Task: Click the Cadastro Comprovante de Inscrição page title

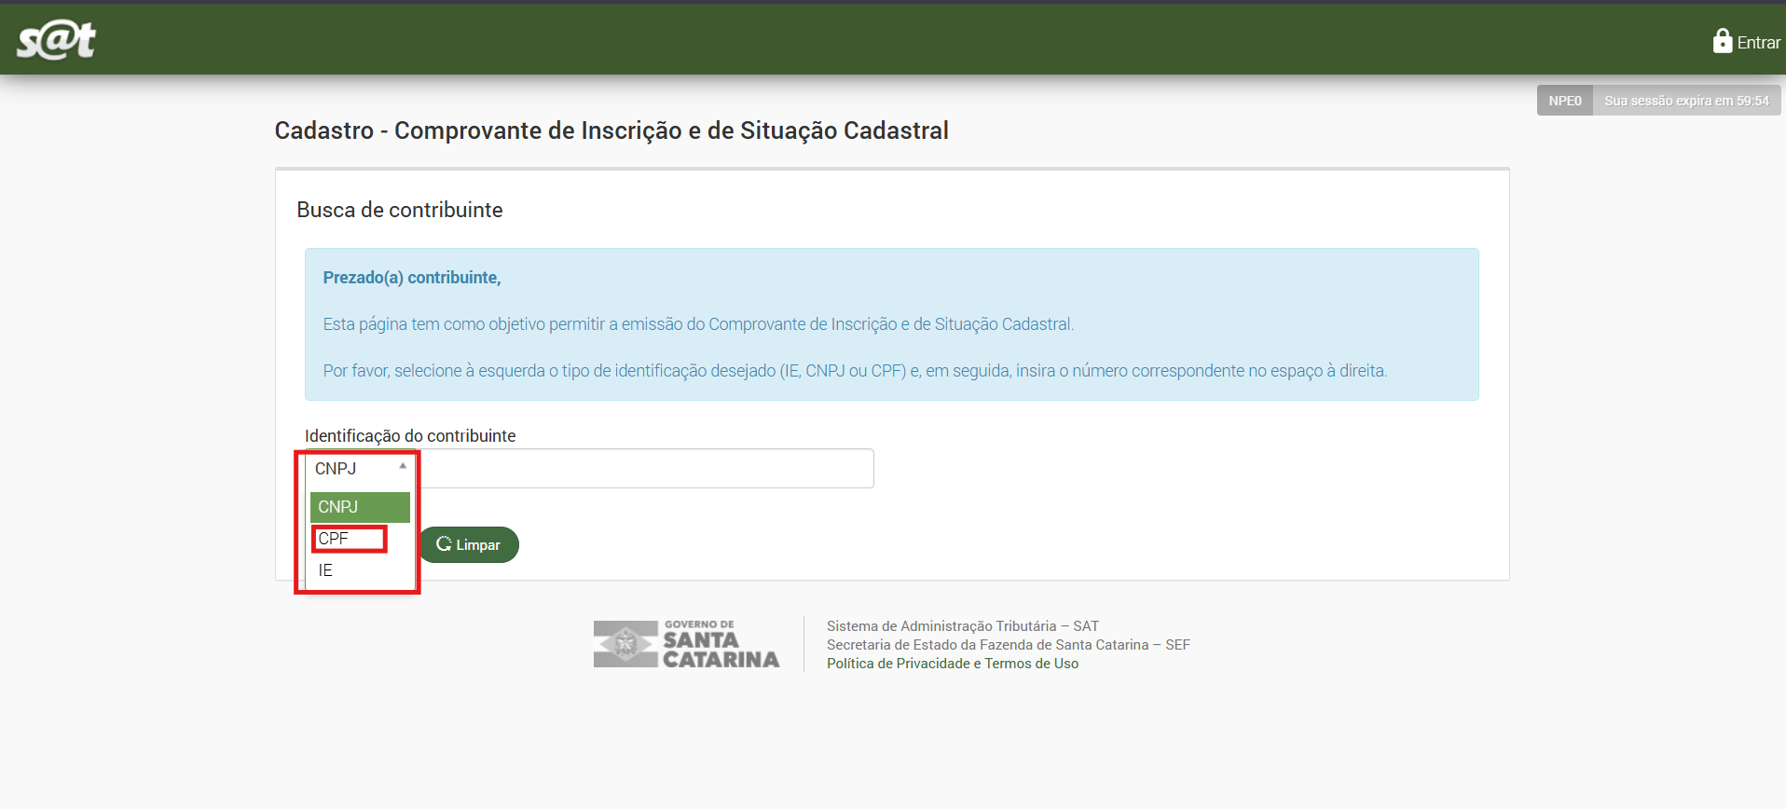Action: 611,130
